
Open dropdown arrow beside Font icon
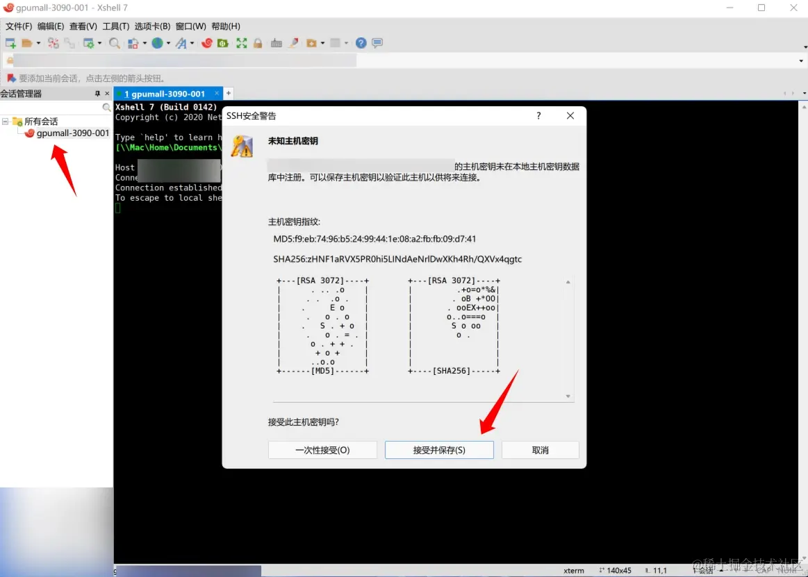[x=192, y=43]
